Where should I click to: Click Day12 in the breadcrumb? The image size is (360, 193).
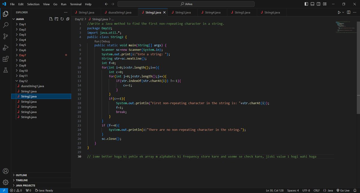point(79,19)
